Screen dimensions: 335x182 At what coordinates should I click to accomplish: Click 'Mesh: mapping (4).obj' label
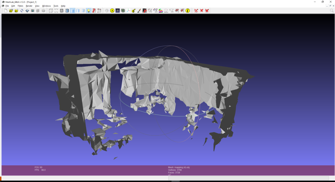179,168
